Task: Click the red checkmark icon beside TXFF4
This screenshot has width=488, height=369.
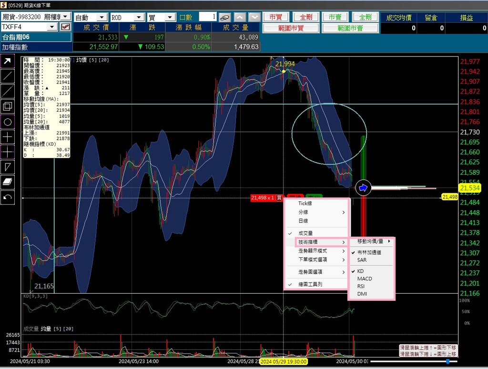Action: [x=65, y=27]
